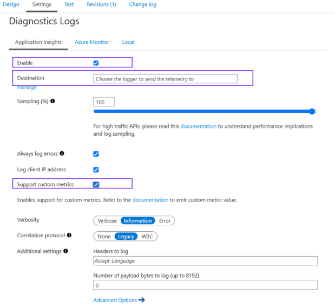Open the performance implications documentation link
Viewport: 335px width, 308px height.
tap(199, 126)
